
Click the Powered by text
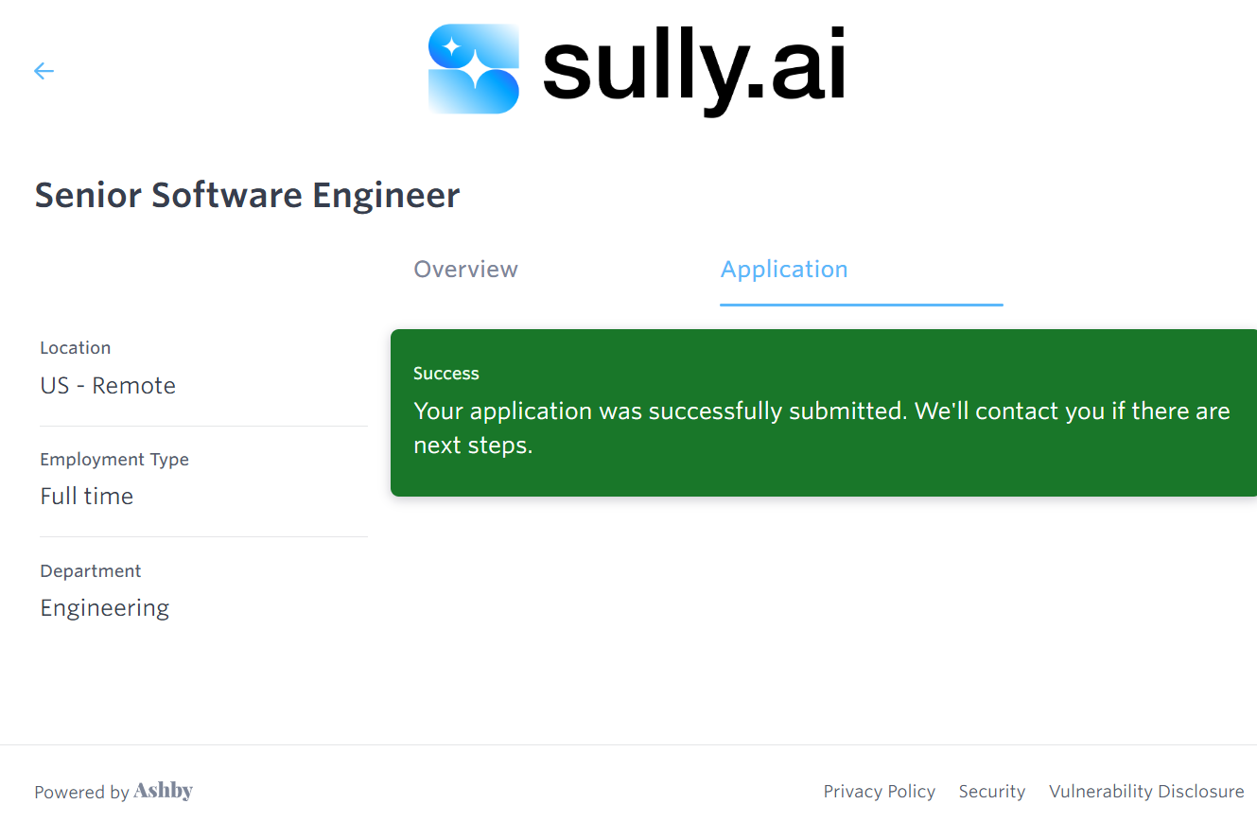coord(81,793)
